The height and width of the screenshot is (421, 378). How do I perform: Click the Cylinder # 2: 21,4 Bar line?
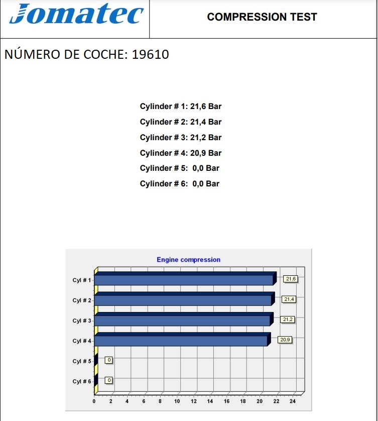[180, 122]
